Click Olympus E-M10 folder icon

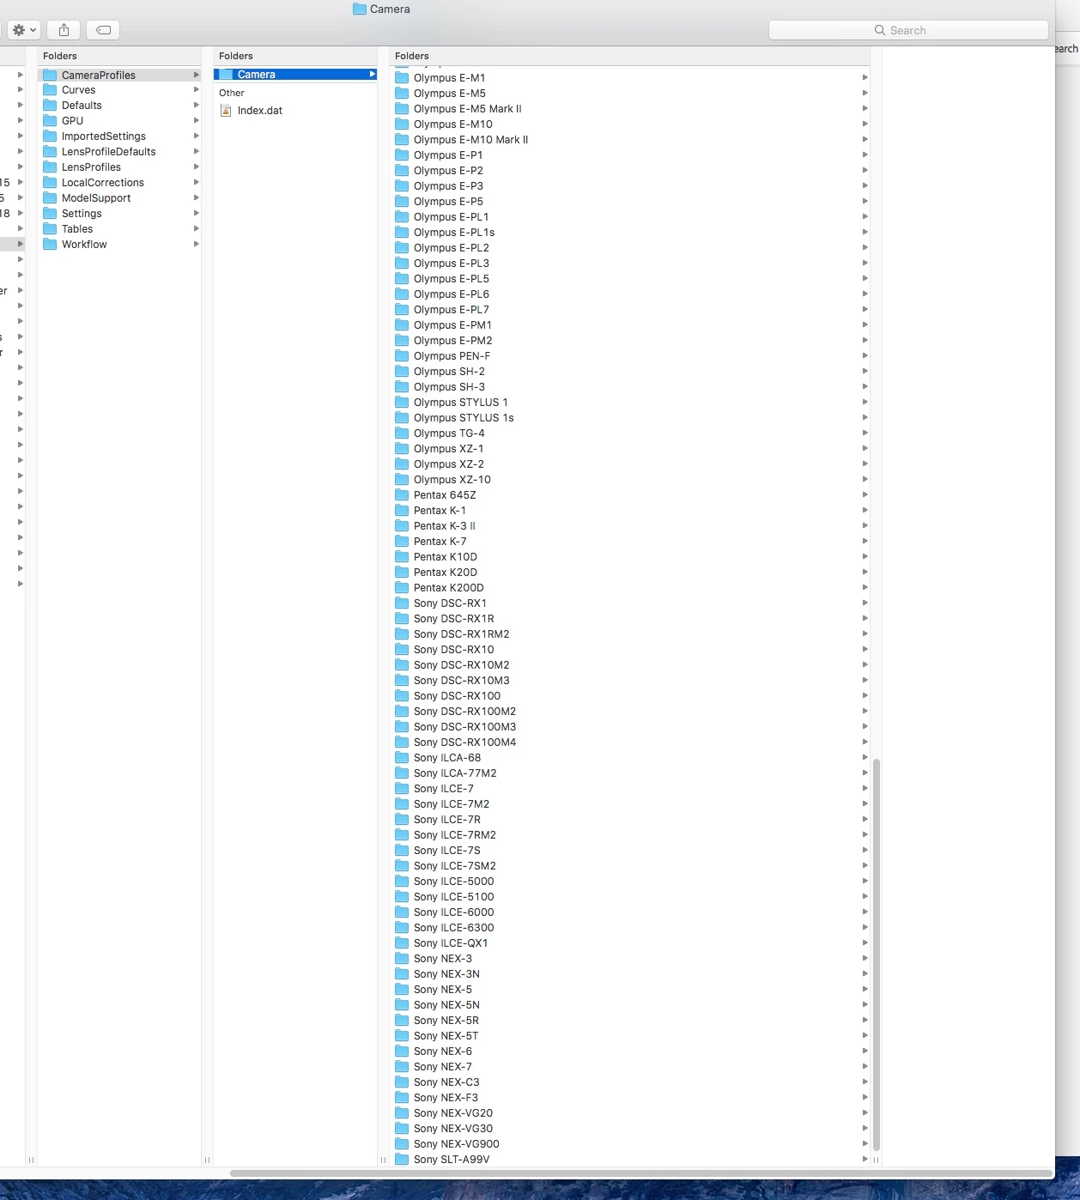[402, 124]
